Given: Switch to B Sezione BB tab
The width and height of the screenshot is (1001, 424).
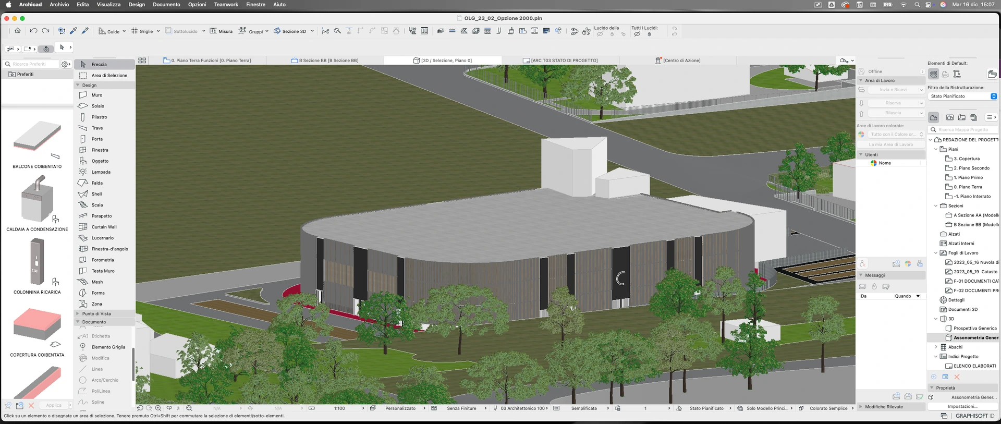Looking at the screenshot, I should coord(325,60).
